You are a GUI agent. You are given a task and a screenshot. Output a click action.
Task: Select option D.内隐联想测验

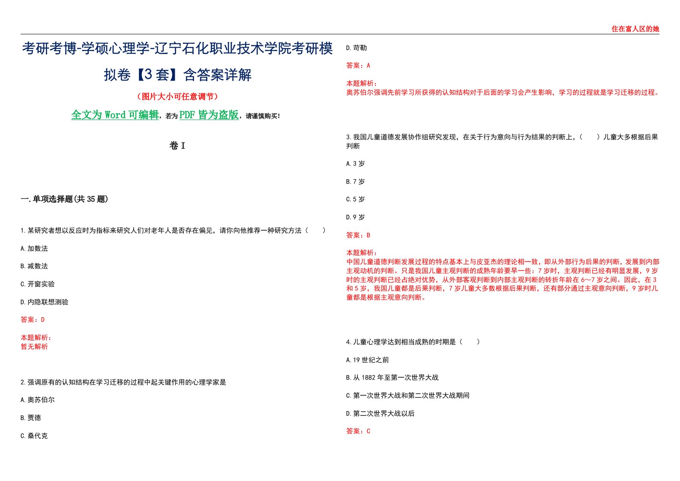(x=45, y=302)
